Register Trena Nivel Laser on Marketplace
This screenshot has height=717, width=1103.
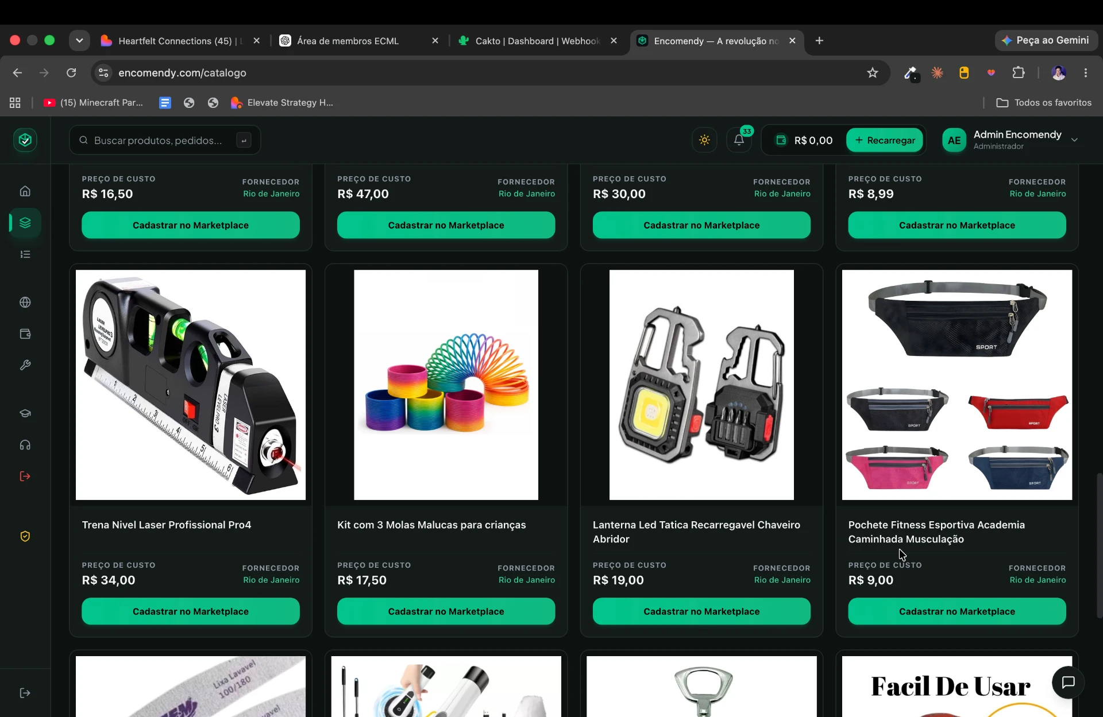pyautogui.click(x=191, y=611)
